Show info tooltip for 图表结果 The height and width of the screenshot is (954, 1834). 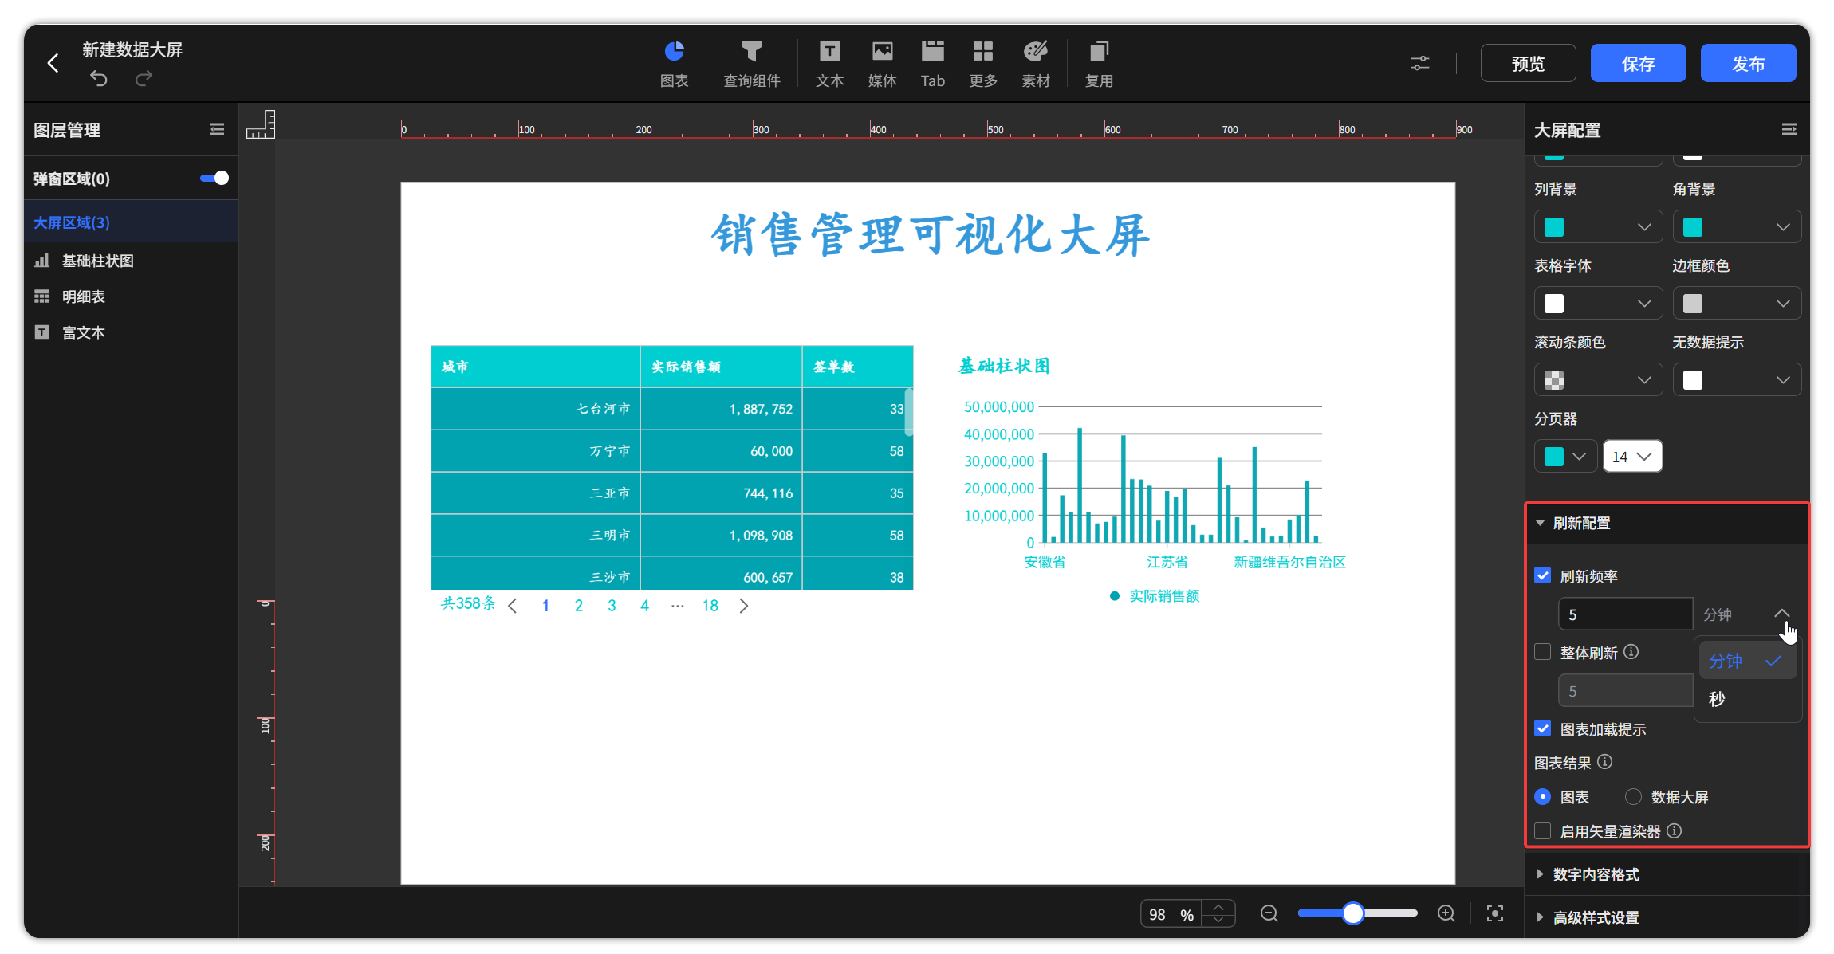point(1605,762)
